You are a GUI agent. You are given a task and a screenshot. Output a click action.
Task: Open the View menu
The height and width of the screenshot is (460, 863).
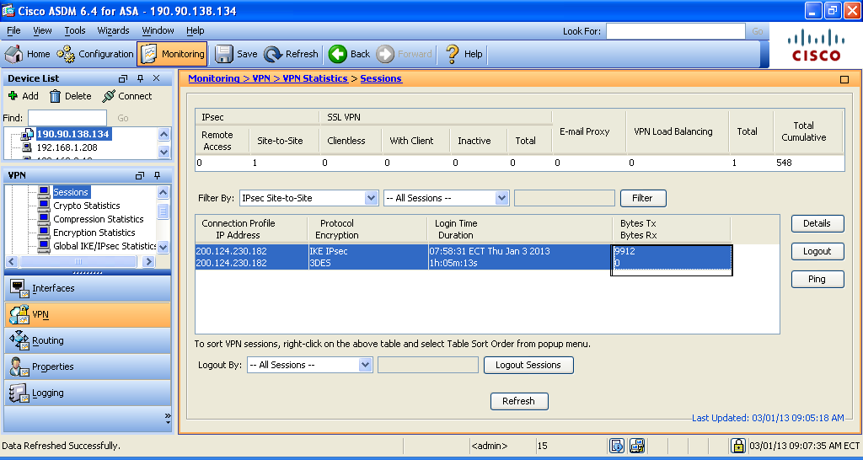click(42, 30)
